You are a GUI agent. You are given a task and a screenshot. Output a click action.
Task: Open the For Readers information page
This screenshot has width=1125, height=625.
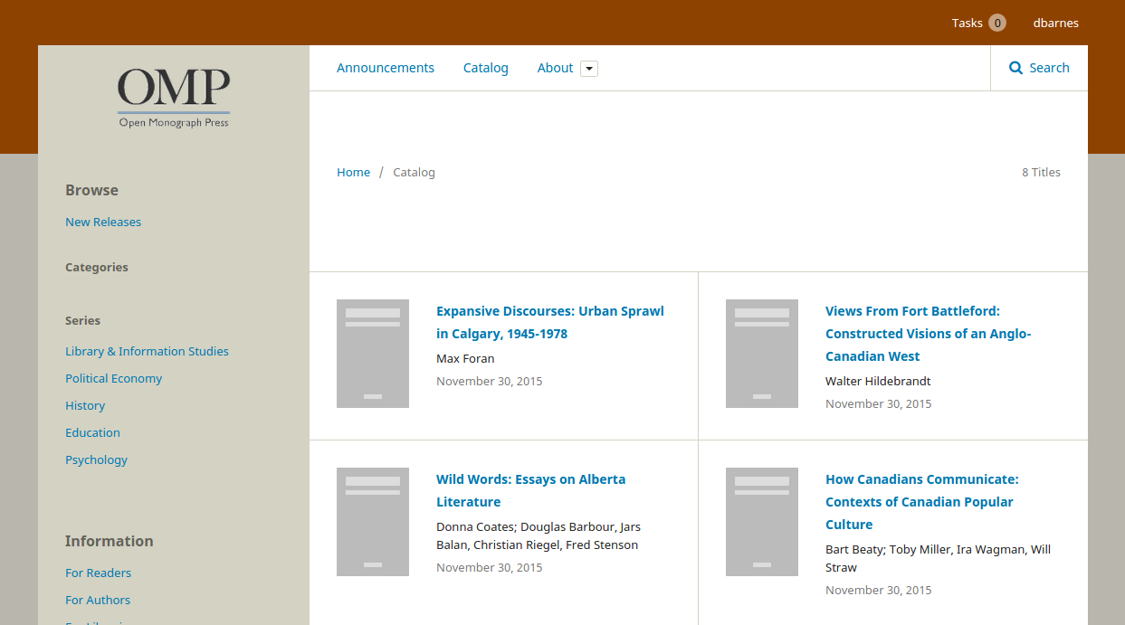[x=98, y=573]
